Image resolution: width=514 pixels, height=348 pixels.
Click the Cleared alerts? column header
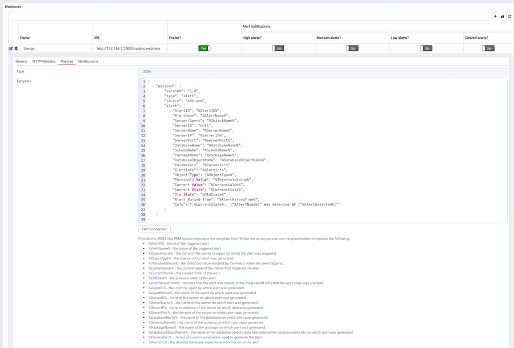pos(476,38)
